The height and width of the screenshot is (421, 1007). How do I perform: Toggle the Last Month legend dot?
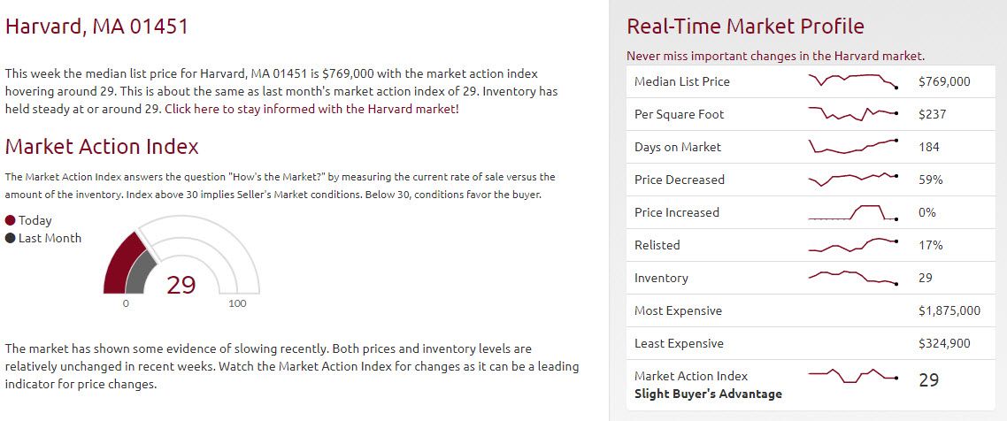11,238
